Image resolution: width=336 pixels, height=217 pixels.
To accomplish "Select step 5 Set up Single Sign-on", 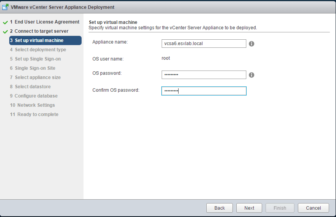I will pos(35,59).
